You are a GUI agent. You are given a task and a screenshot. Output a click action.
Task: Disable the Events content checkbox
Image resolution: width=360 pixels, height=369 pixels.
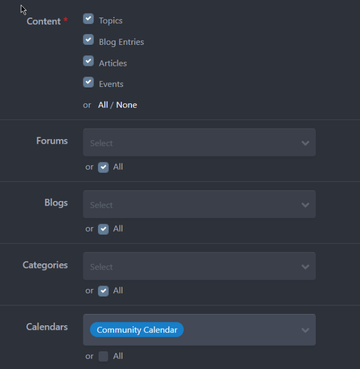pos(88,82)
